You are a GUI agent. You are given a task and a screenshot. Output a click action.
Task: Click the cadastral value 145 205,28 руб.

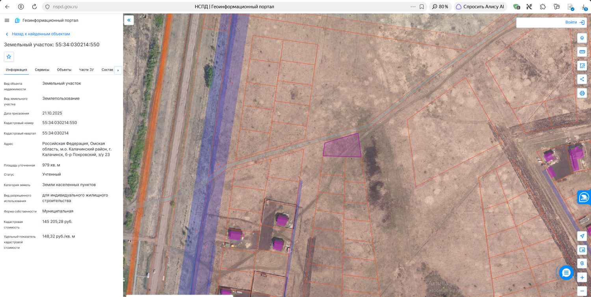tap(58, 221)
